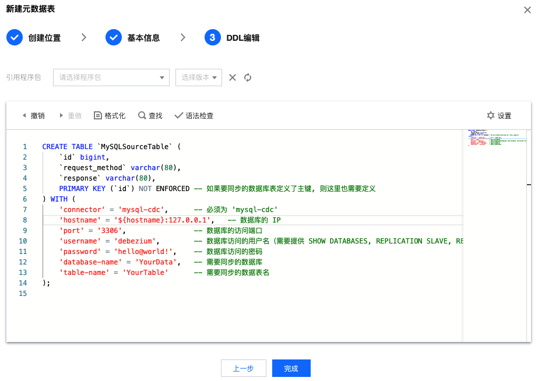Viewport: 538px width, 381px height.
Task: Click the `response` column definition
Action: [107, 178]
